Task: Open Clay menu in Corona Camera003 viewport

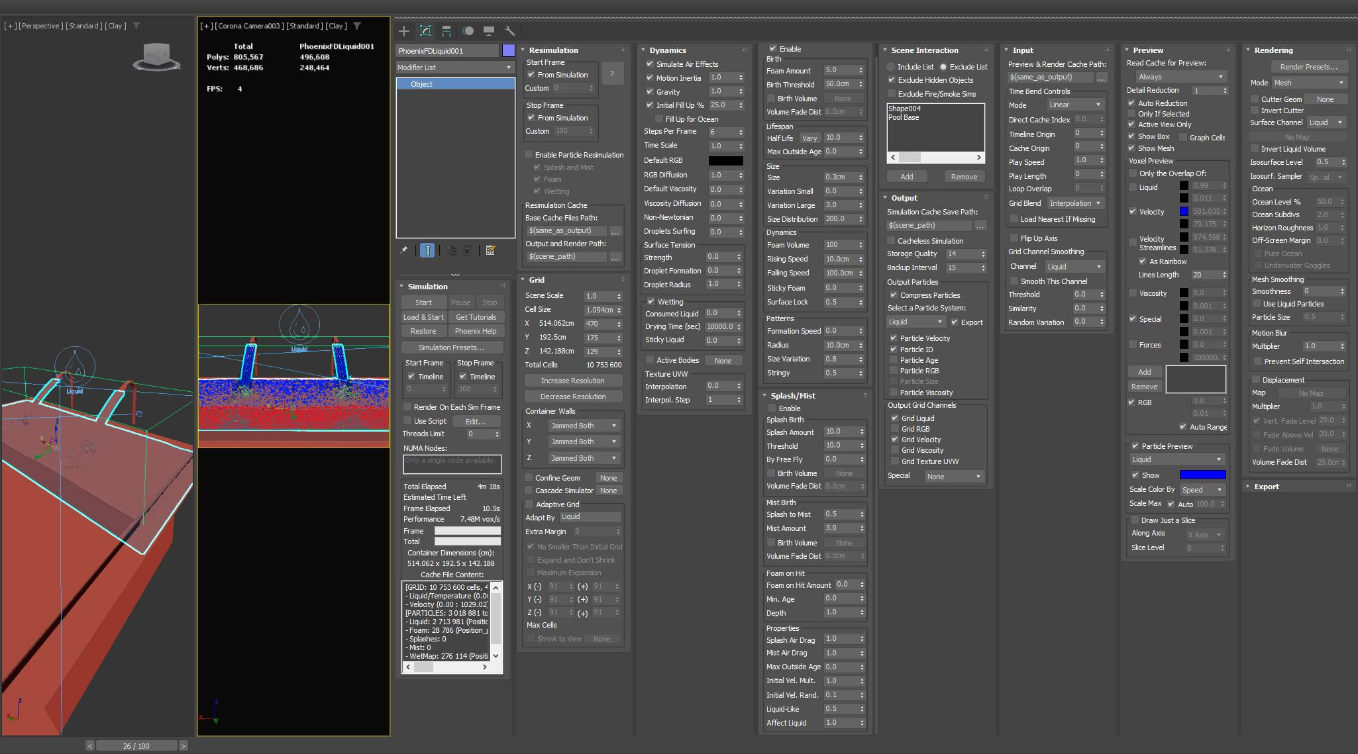Action: pos(337,26)
